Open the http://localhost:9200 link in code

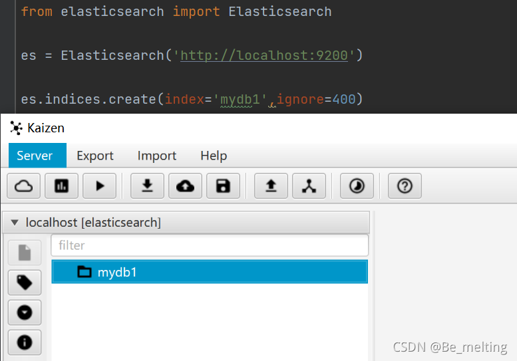click(x=264, y=55)
